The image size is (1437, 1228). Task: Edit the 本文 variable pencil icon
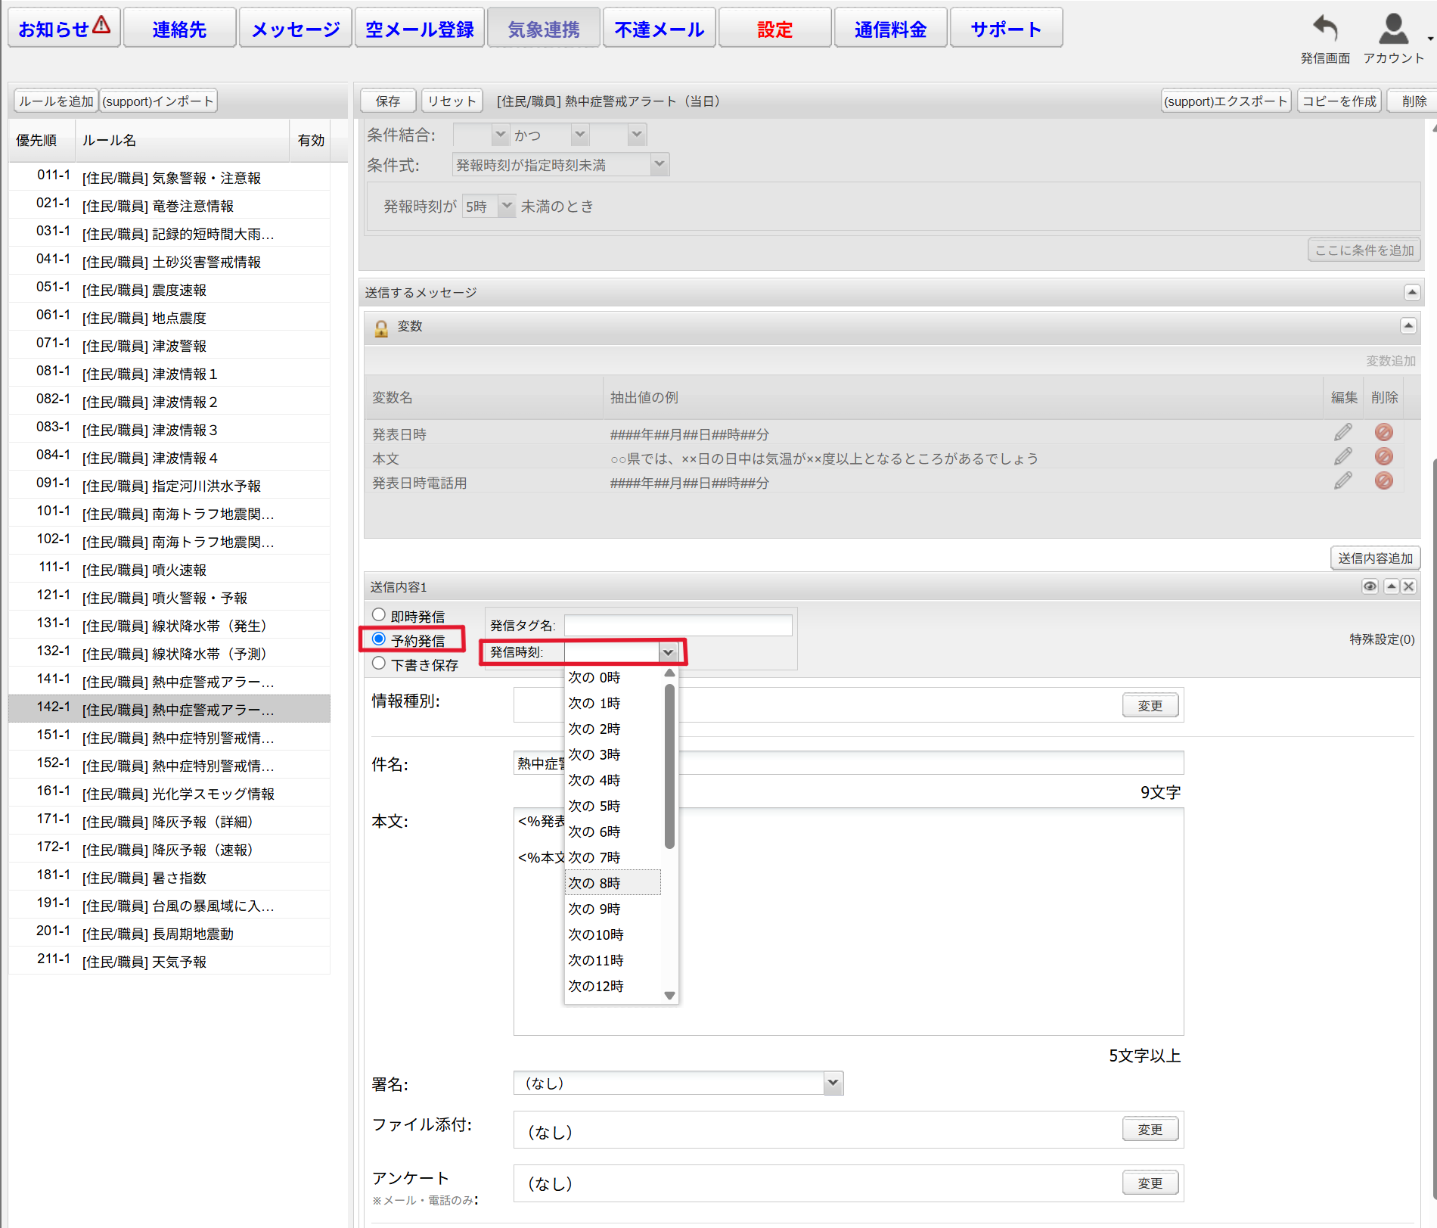pos(1343,457)
